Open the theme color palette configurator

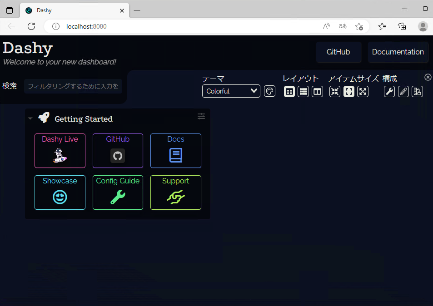269,91
